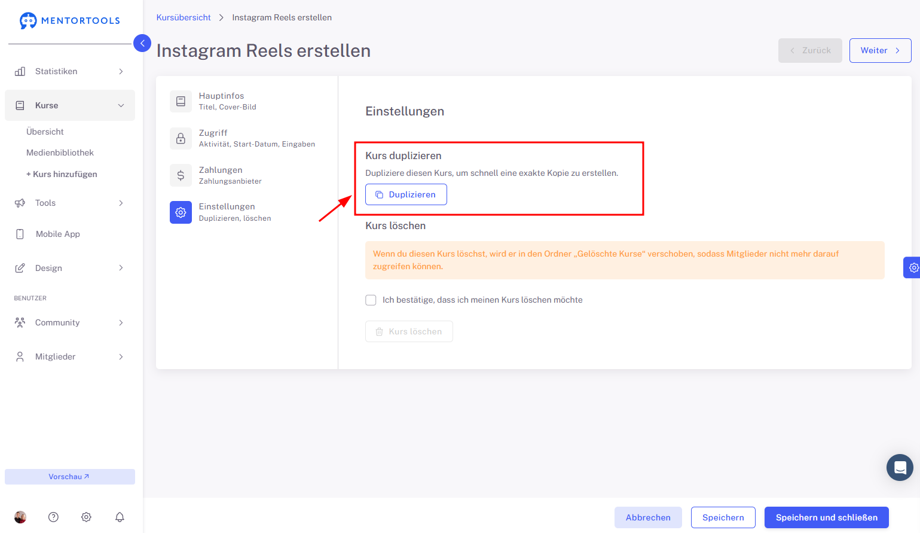
Task: Expand the Statistiken menu
Action: [x=70, y=71]
